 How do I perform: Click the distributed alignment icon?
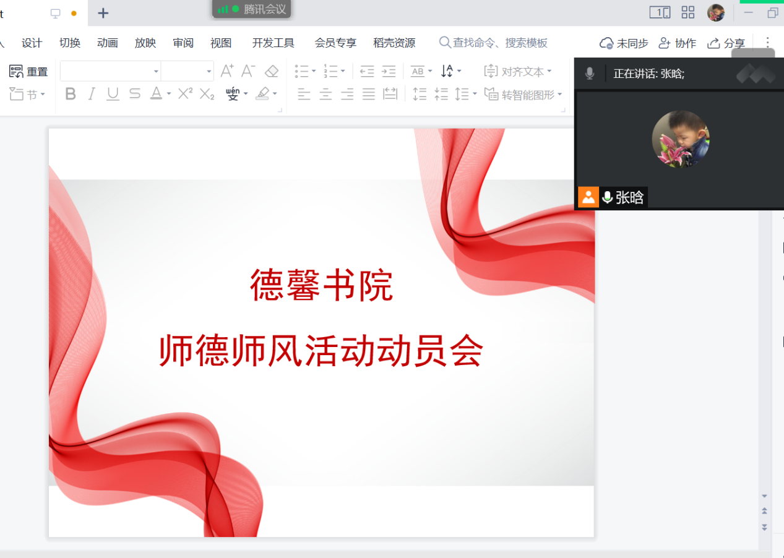[390, 94]
